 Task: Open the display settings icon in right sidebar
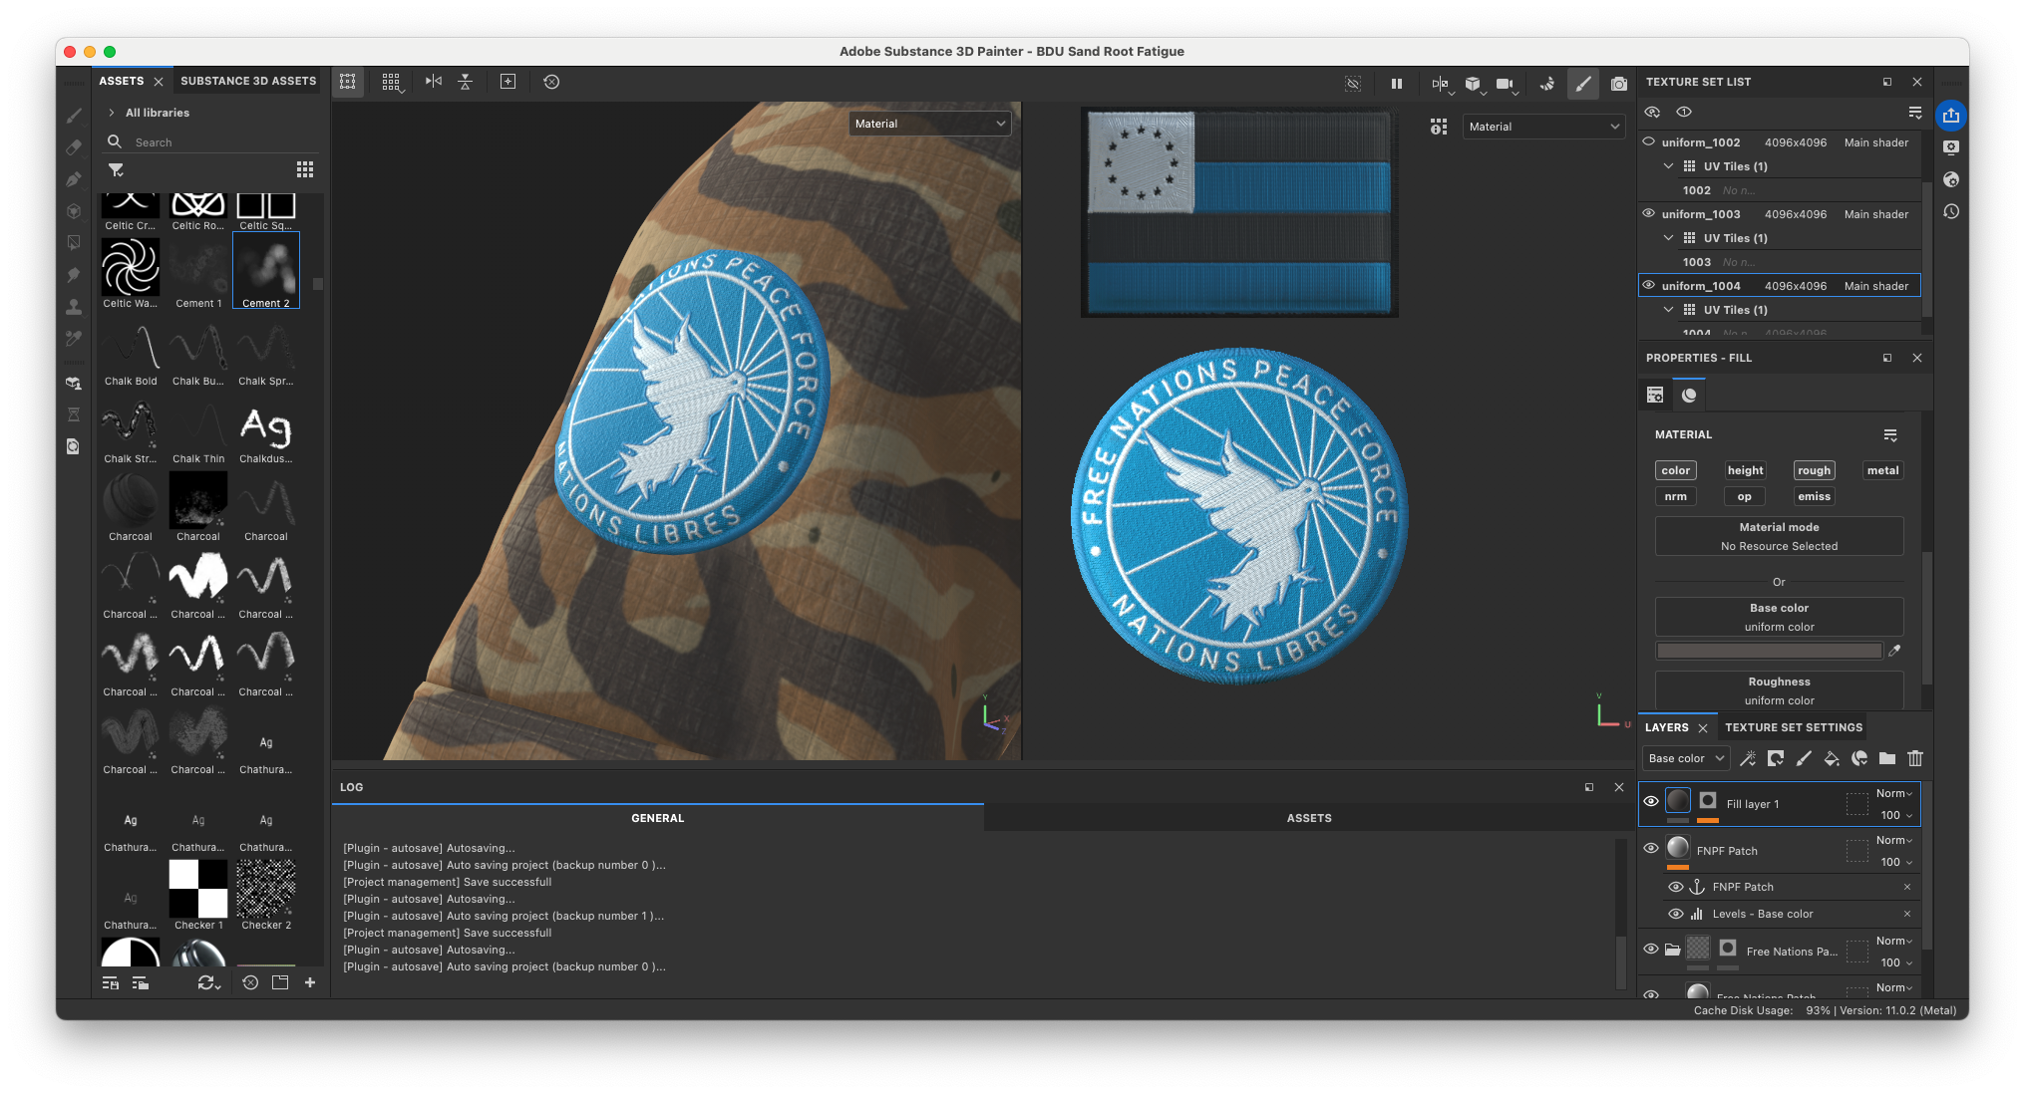[x=1951, y=147]
